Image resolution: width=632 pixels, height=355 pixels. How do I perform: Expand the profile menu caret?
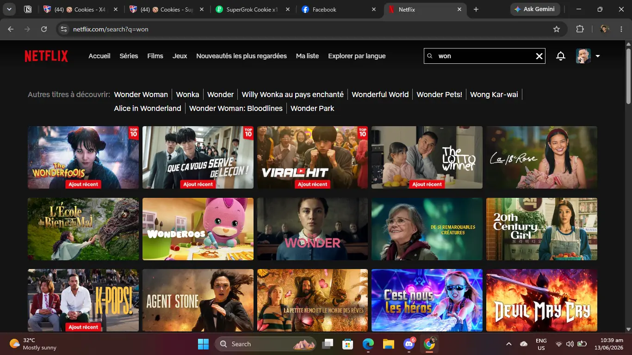[x=598, y=56]
